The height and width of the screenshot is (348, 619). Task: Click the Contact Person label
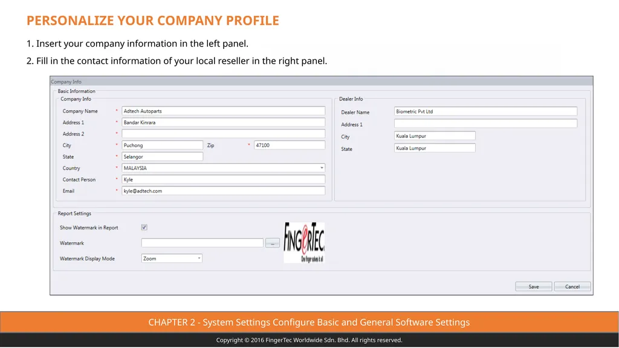click(79, 180)
